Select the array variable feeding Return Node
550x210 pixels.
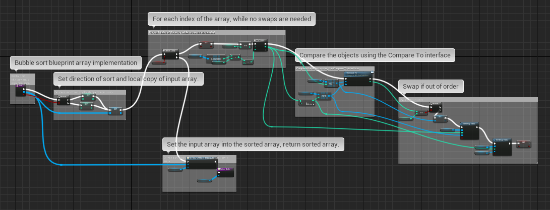205,181
